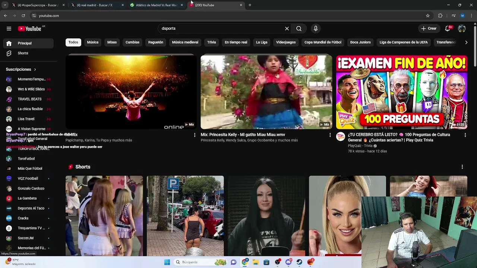Select the Mixes filter chip

112,42
